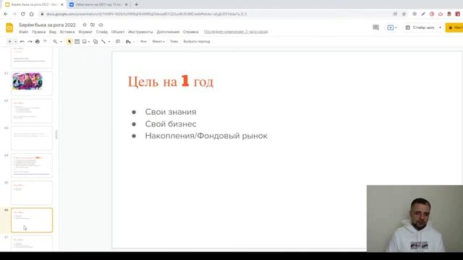Screen dimensions: 463x260
Task: Click the add comment toolbar icon
Action: coord(118,42)
